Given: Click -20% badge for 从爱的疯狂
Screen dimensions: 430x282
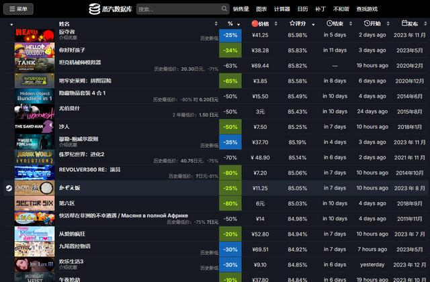Looking at the screenshot, I should (x=230, y=234).
